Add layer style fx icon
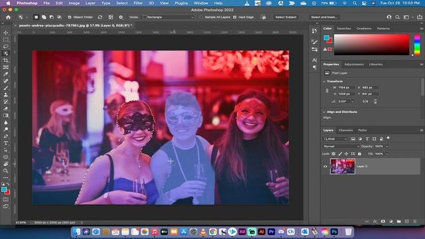 (375, 221)
